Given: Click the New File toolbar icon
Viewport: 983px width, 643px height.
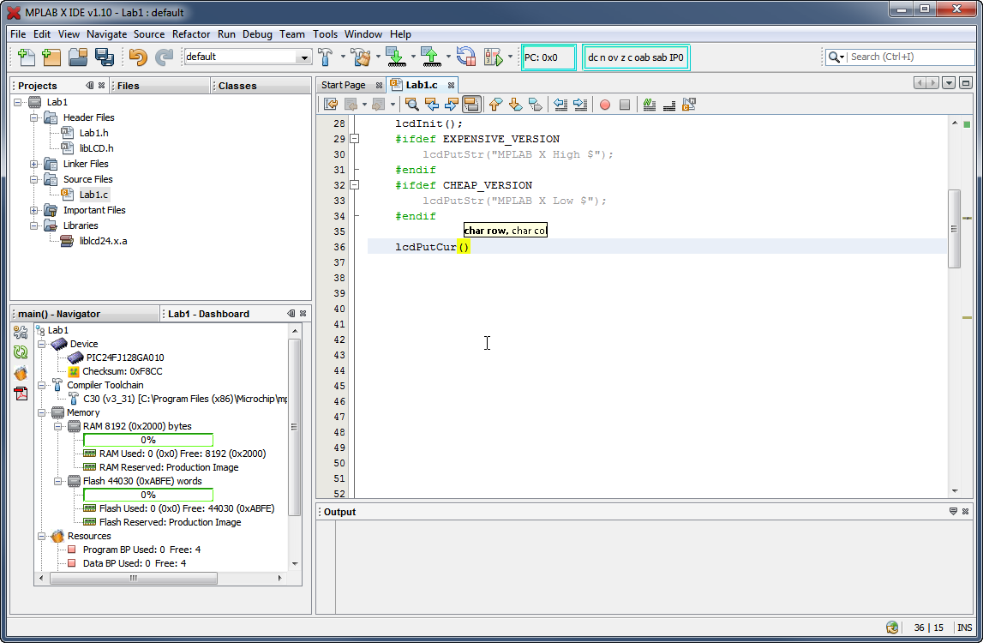Looking at the screenshot, I should (27, 57).
